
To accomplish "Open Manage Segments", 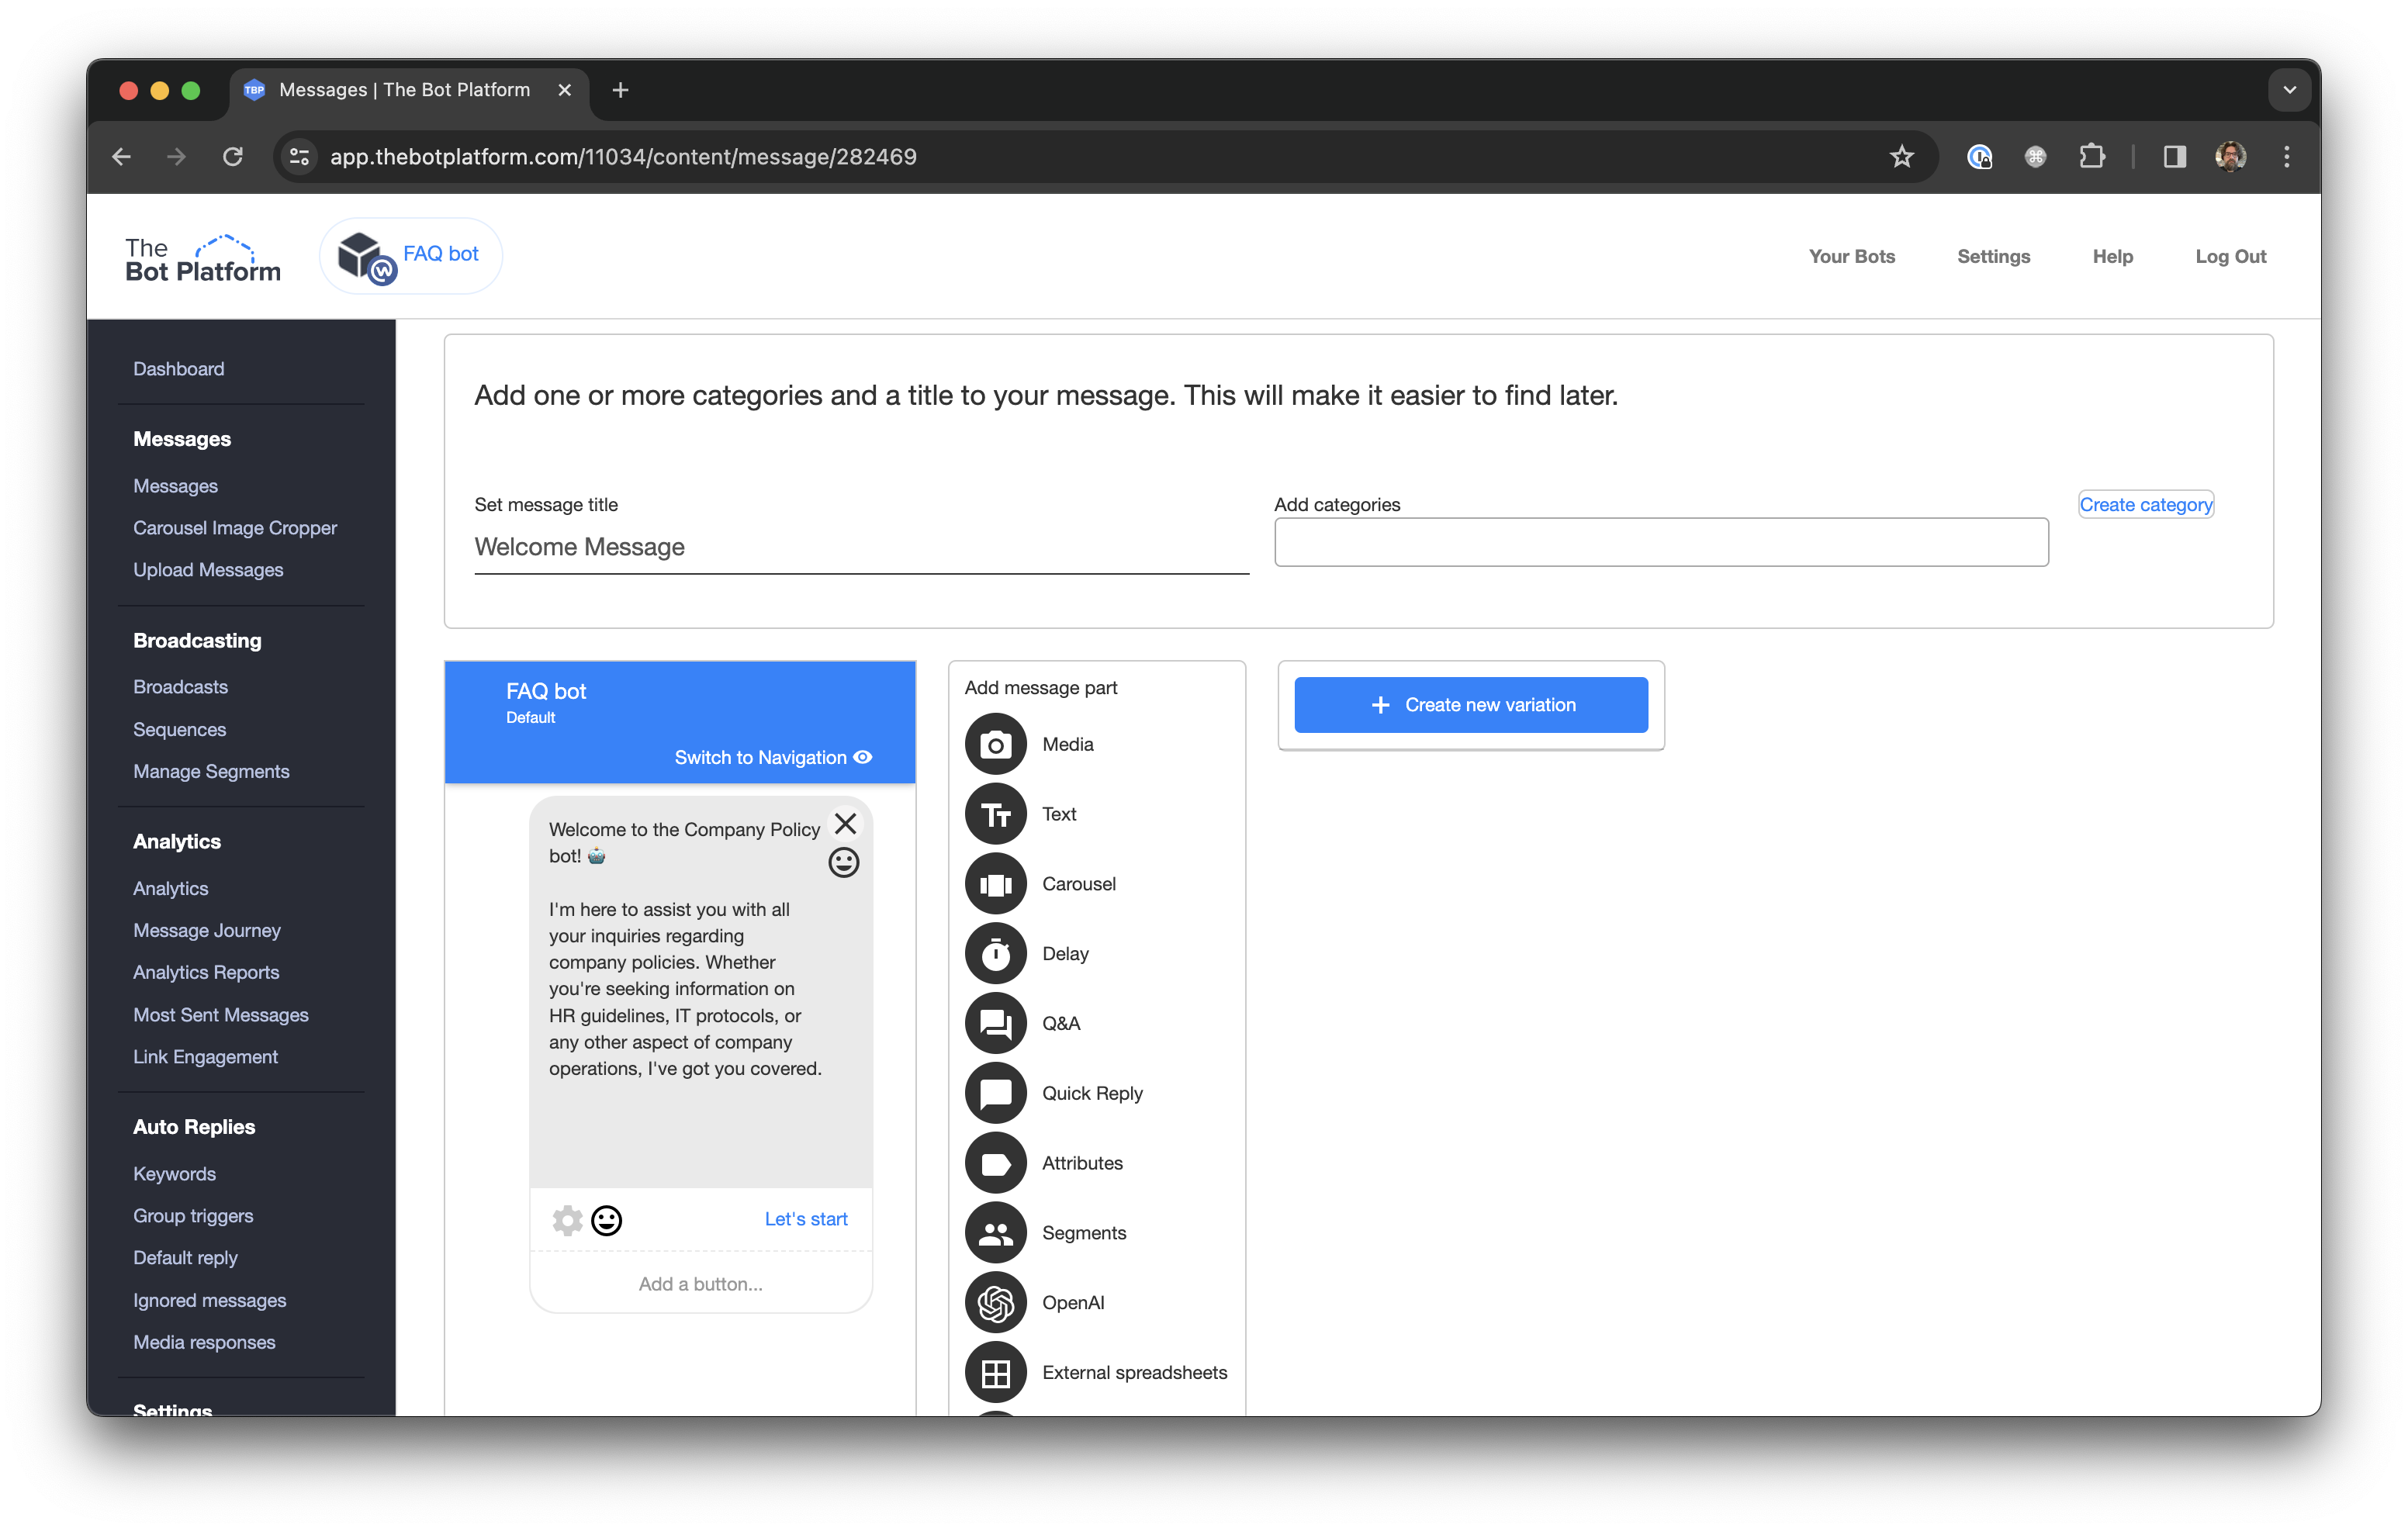I will pyautogui.click(x=211, y=771).
